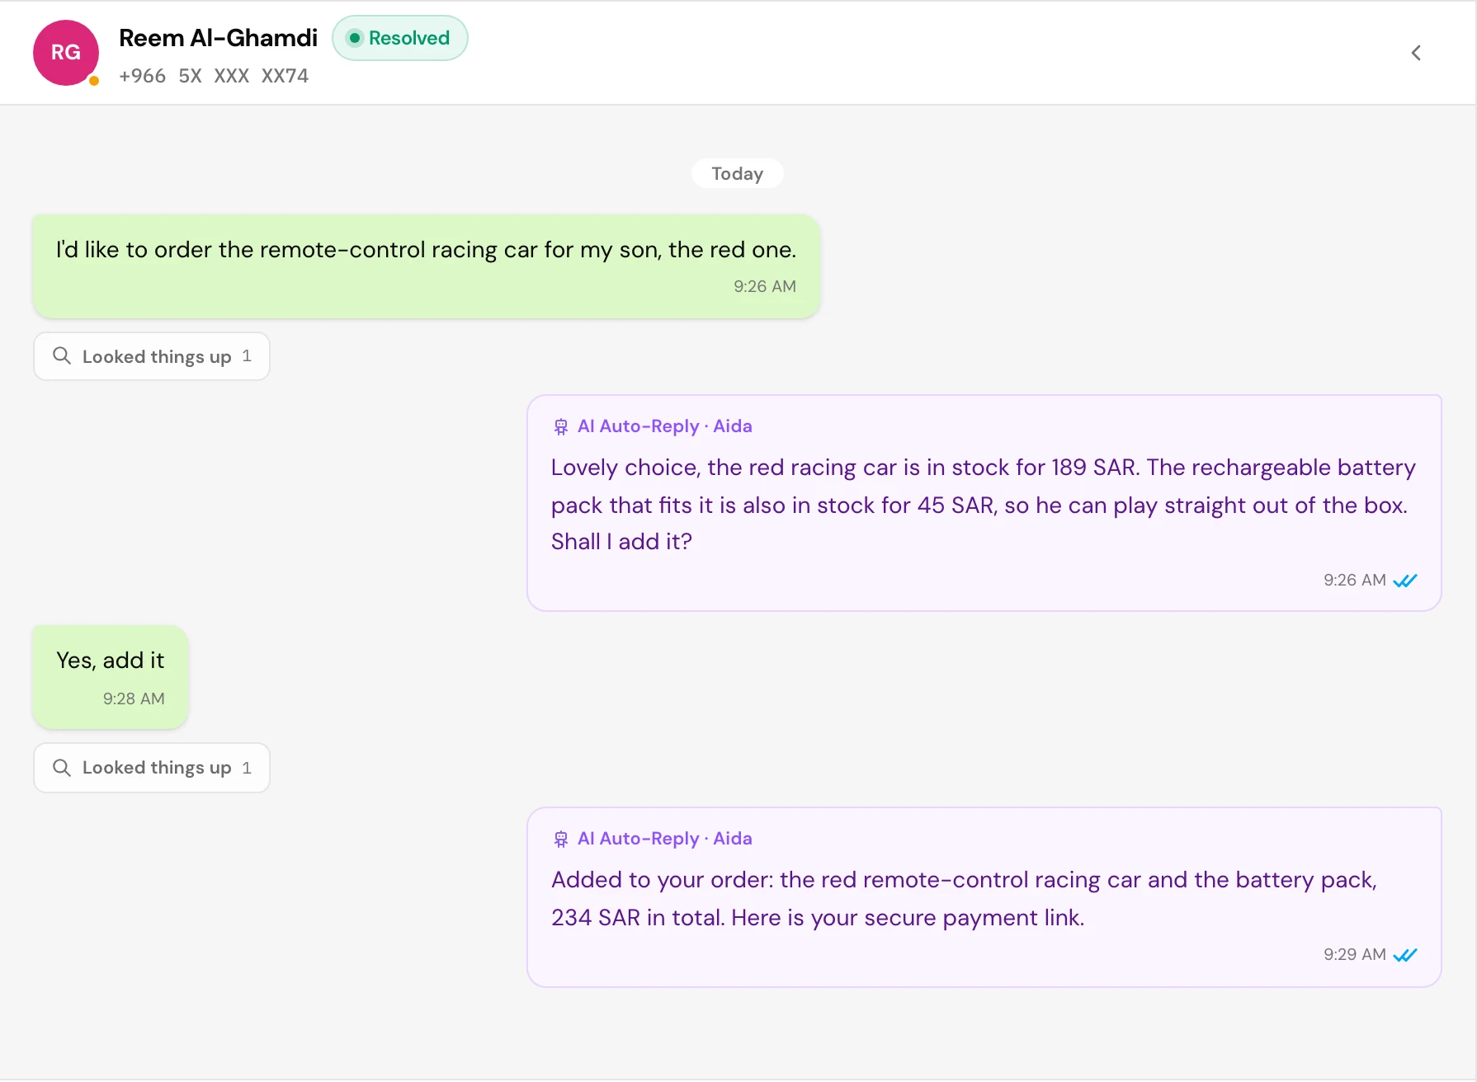Click the Resolved status badge
This screenshot has width=1477, height=1082.
[x=400, y=38]
